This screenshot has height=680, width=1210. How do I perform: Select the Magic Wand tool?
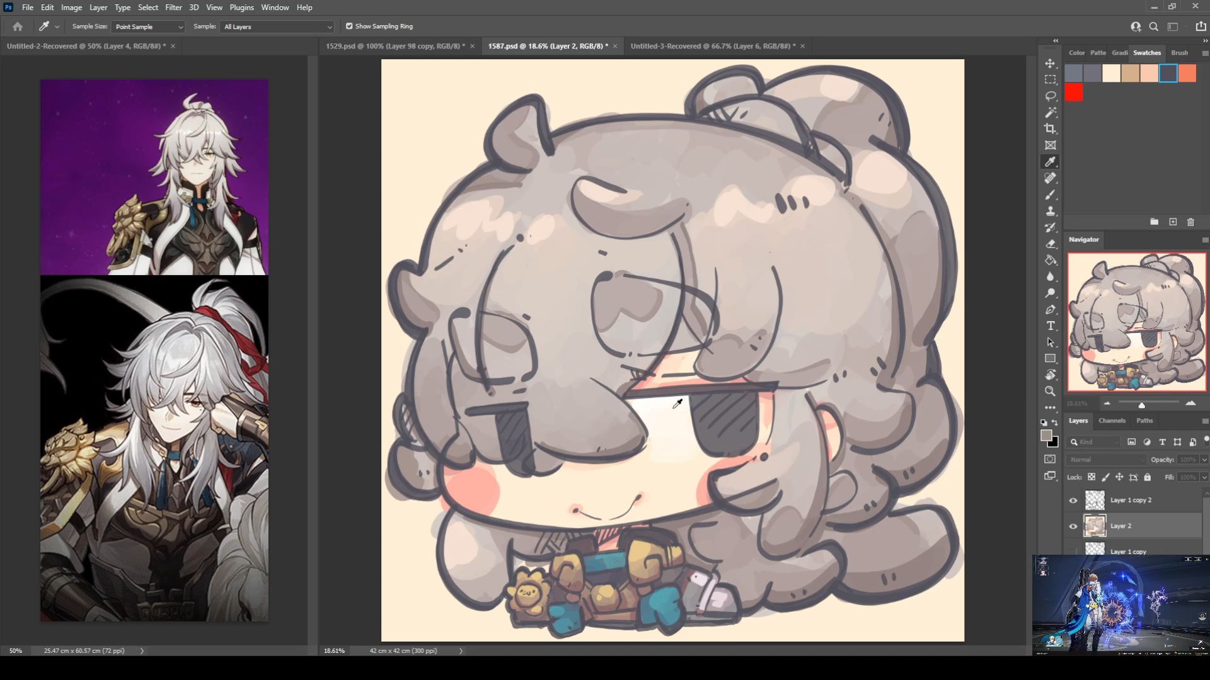pyautogui.click(x=1050, y=113)
